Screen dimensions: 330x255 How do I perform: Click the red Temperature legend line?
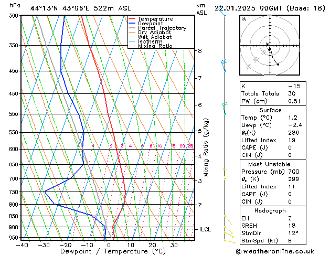click(x=132, y=19)
